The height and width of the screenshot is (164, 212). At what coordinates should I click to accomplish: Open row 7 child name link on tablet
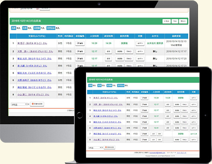click(x=107, y=134)
